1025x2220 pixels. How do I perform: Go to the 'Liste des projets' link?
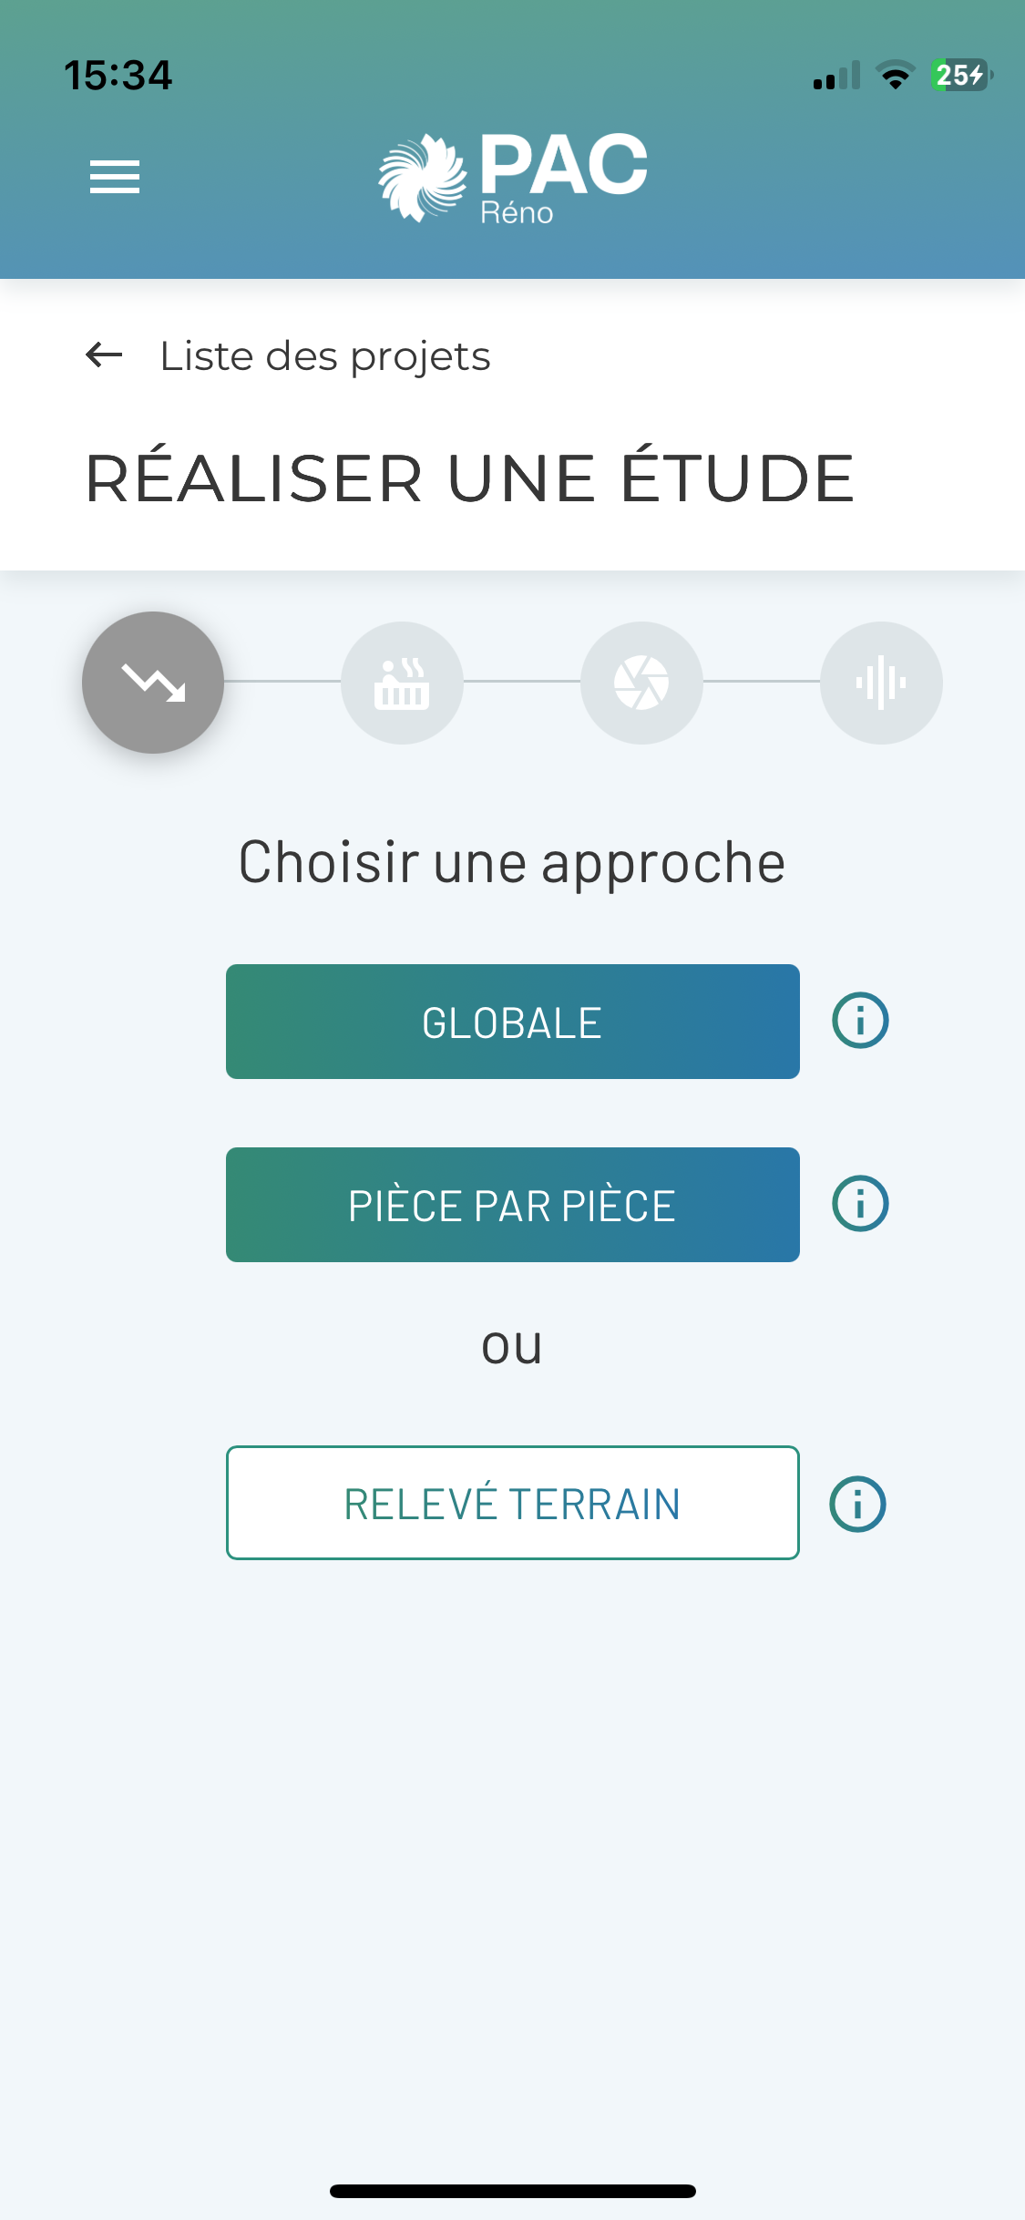[324, 356]
